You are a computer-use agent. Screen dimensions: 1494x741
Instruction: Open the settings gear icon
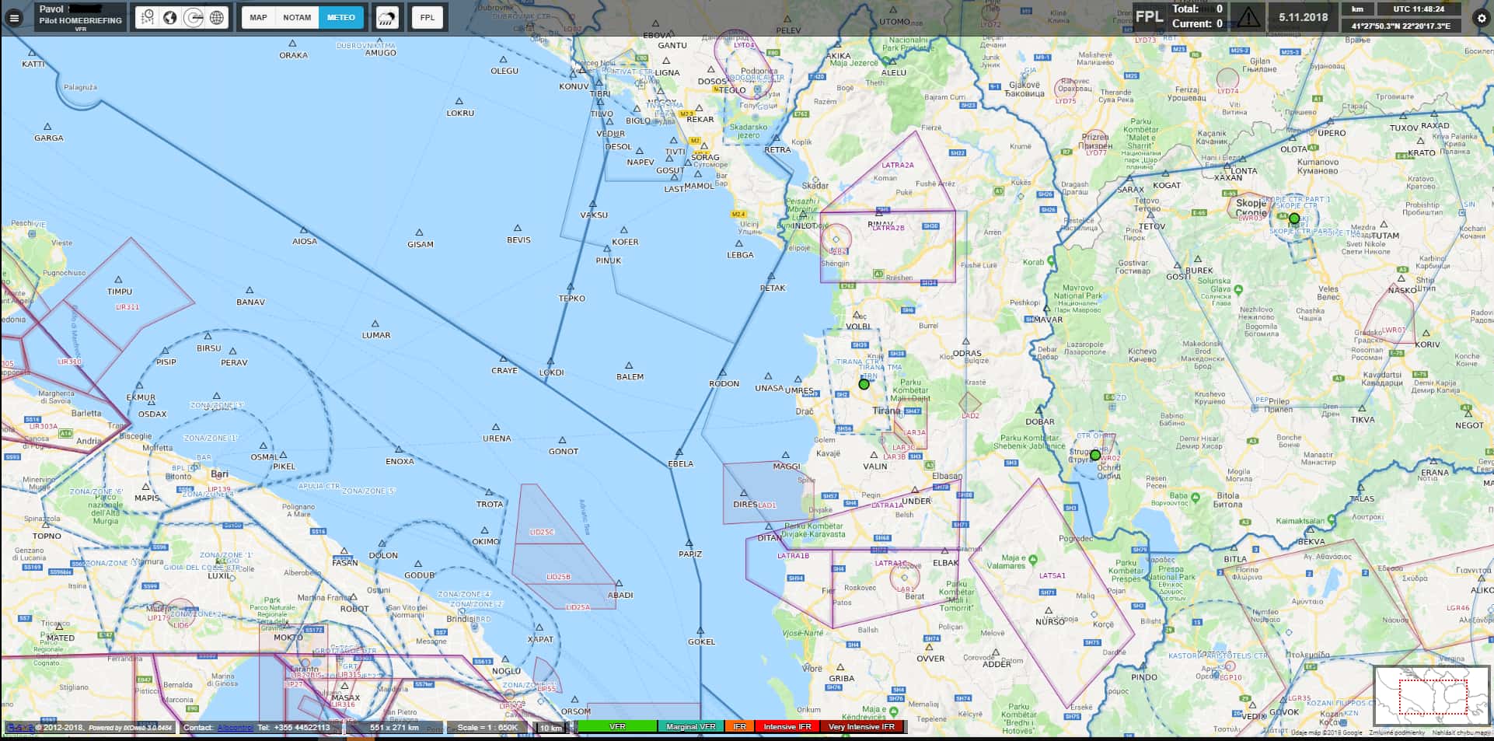click(1481, 17)
